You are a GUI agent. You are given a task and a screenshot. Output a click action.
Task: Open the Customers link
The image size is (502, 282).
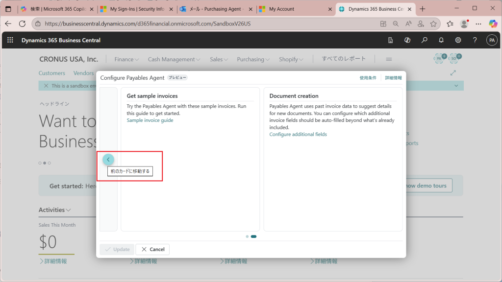pyautogui.click(x=52, y=73)
